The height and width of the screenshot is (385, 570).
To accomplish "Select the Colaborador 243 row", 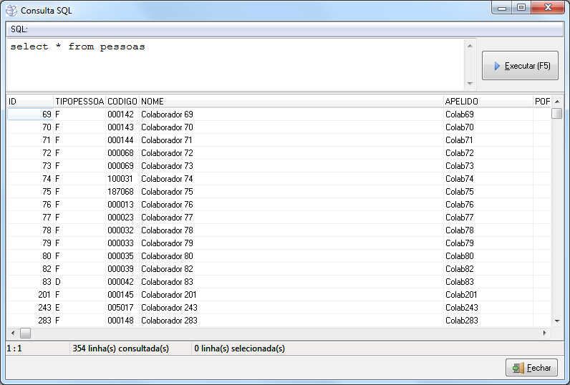I will pyautogui.click(x=169, y=308).
